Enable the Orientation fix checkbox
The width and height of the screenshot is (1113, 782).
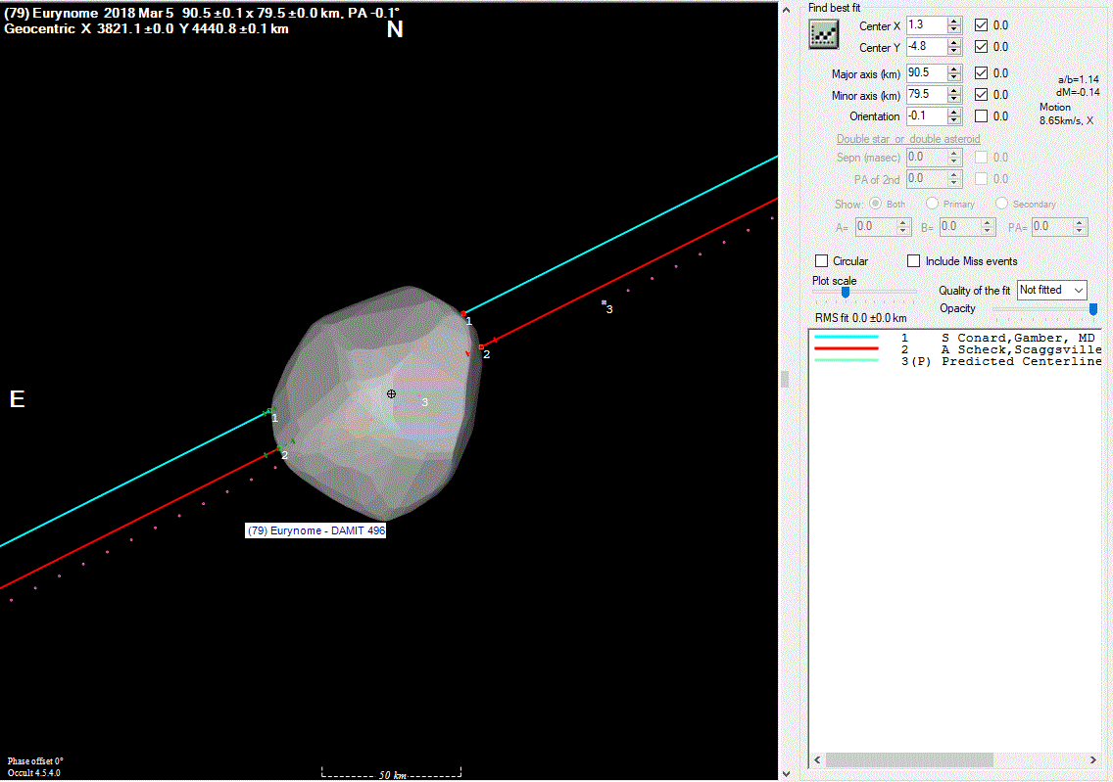pyautogui.click(x=981, y=115)
